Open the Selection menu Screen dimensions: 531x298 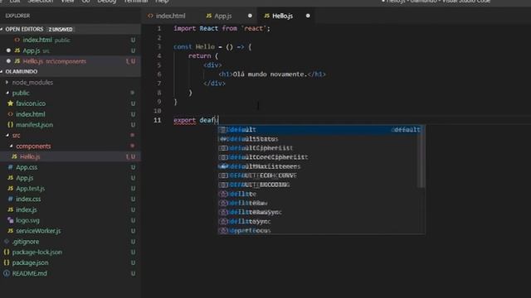[41, 2]
